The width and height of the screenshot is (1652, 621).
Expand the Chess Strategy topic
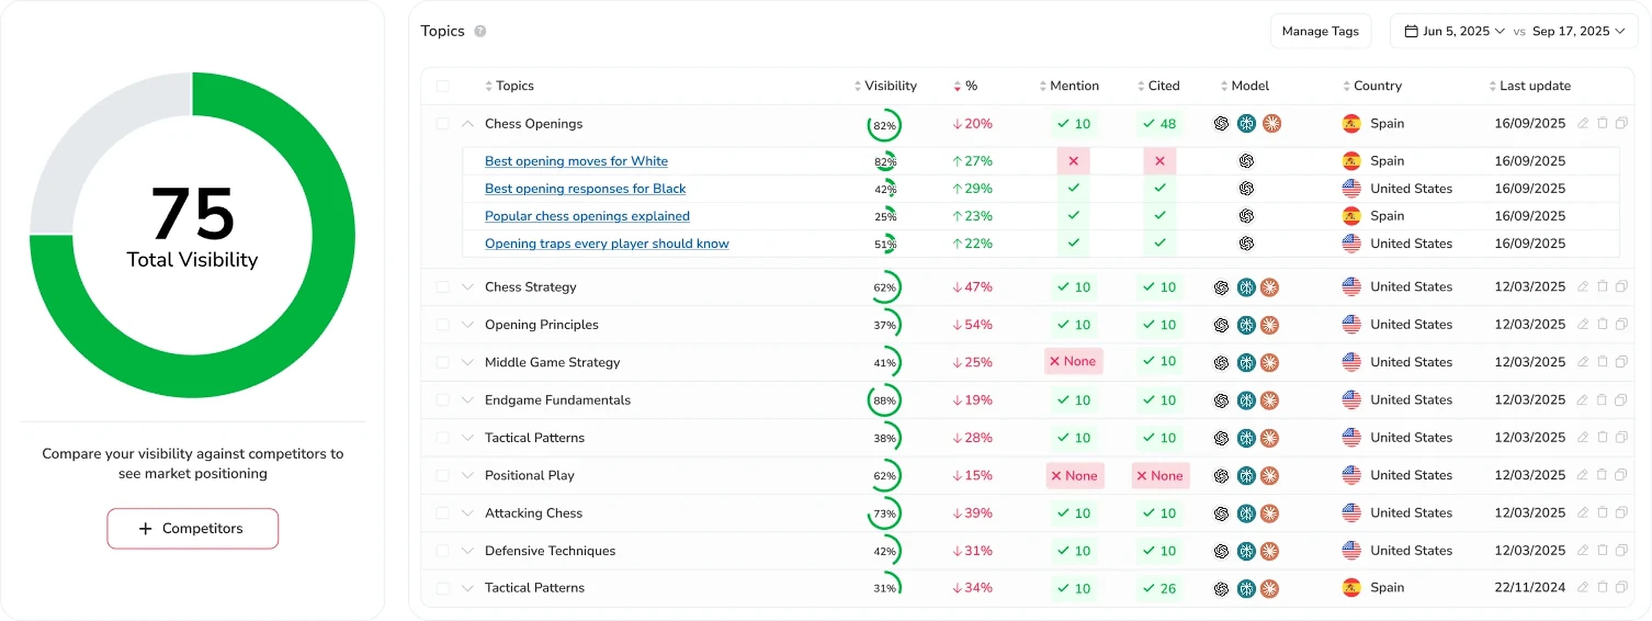[x=467, y=287]
